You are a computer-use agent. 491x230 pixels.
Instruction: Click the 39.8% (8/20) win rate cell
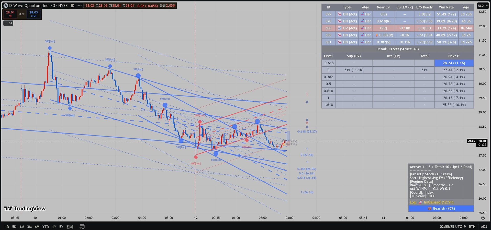coord(446,21)
